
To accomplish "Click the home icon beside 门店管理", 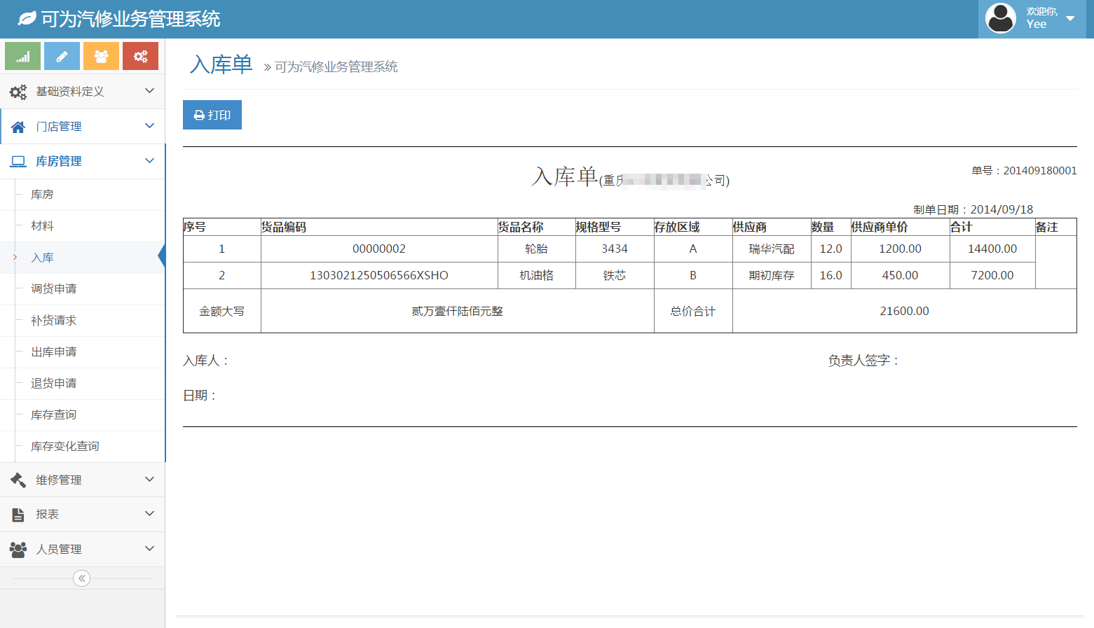I will pos(18,127).
